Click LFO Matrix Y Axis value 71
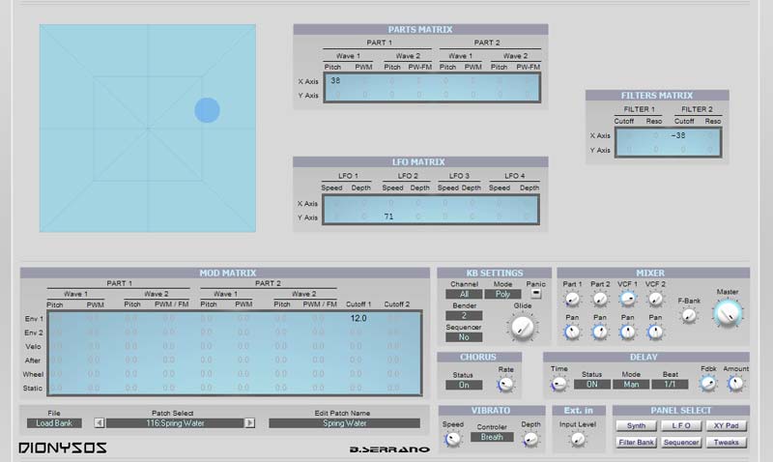 [388, 217]
